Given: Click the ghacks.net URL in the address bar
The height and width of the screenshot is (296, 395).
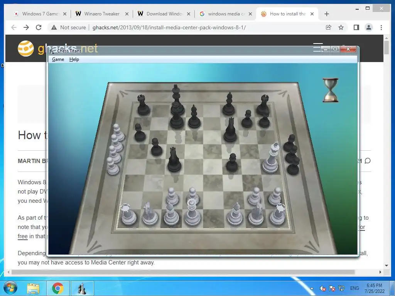Looking at the screenshot, I should (x=169, y=27).
